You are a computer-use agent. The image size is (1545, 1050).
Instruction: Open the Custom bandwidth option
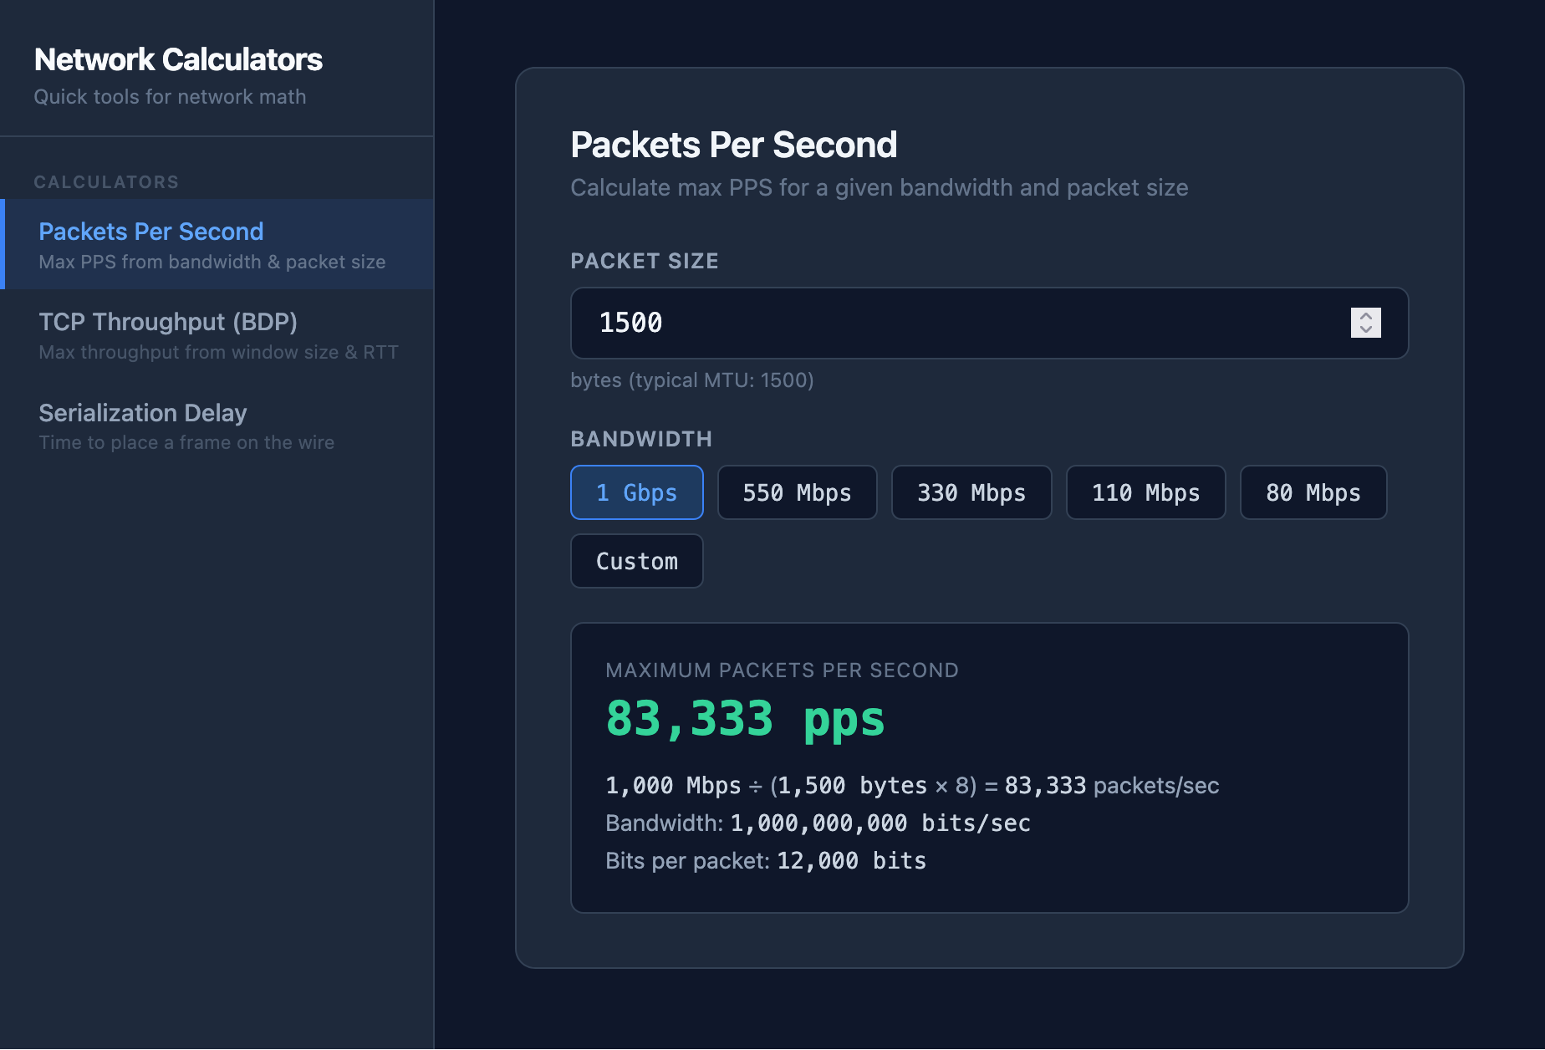636,561
